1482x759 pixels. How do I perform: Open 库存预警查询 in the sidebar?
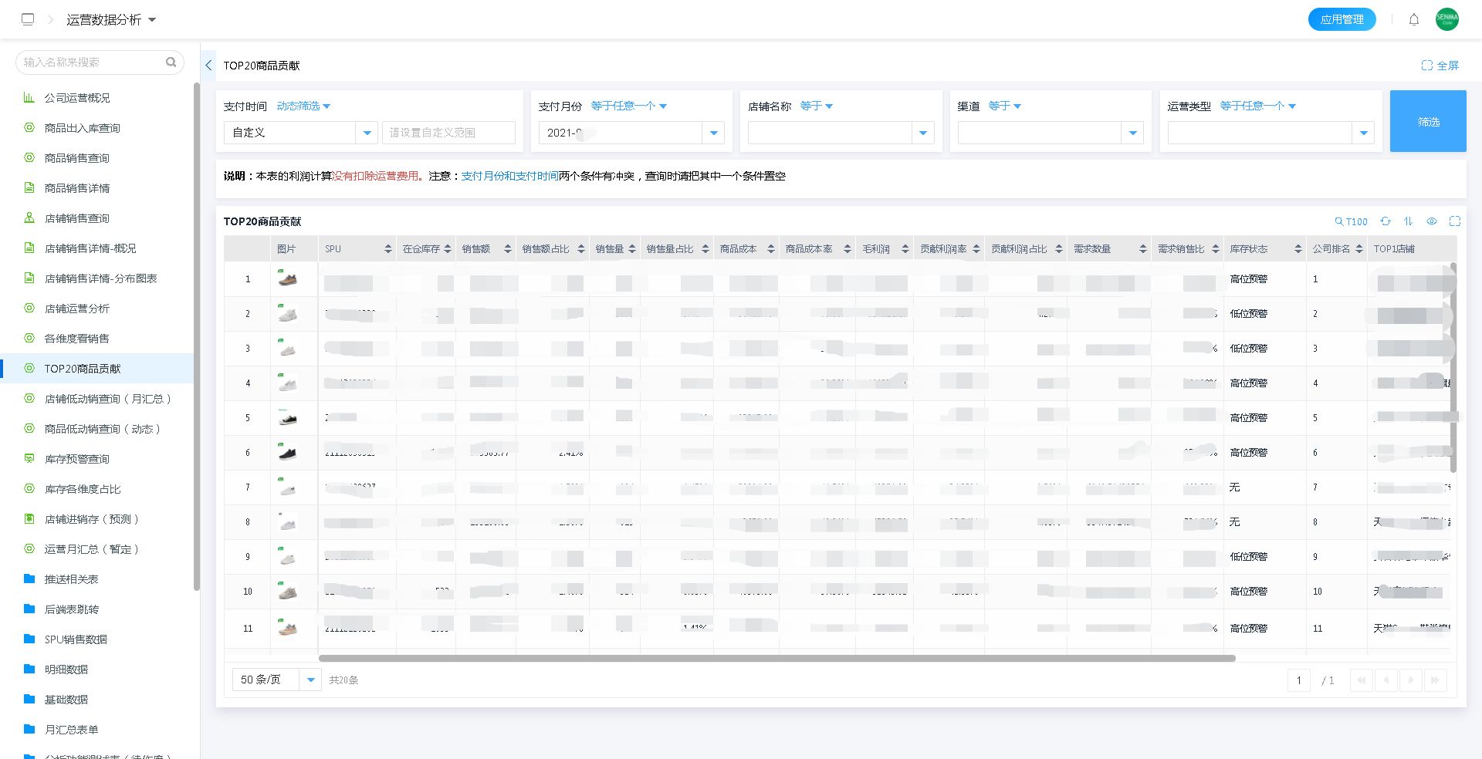point(77,459)
